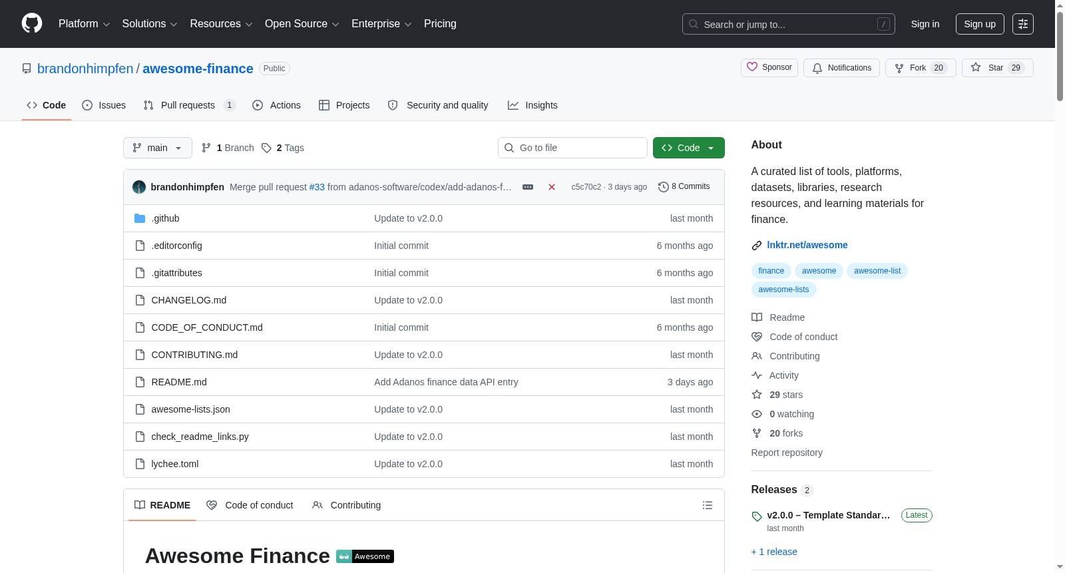Open the v2.0.0 release tag icon
The width and height of the screenshot is (1065, 573).
click(757, 516)
